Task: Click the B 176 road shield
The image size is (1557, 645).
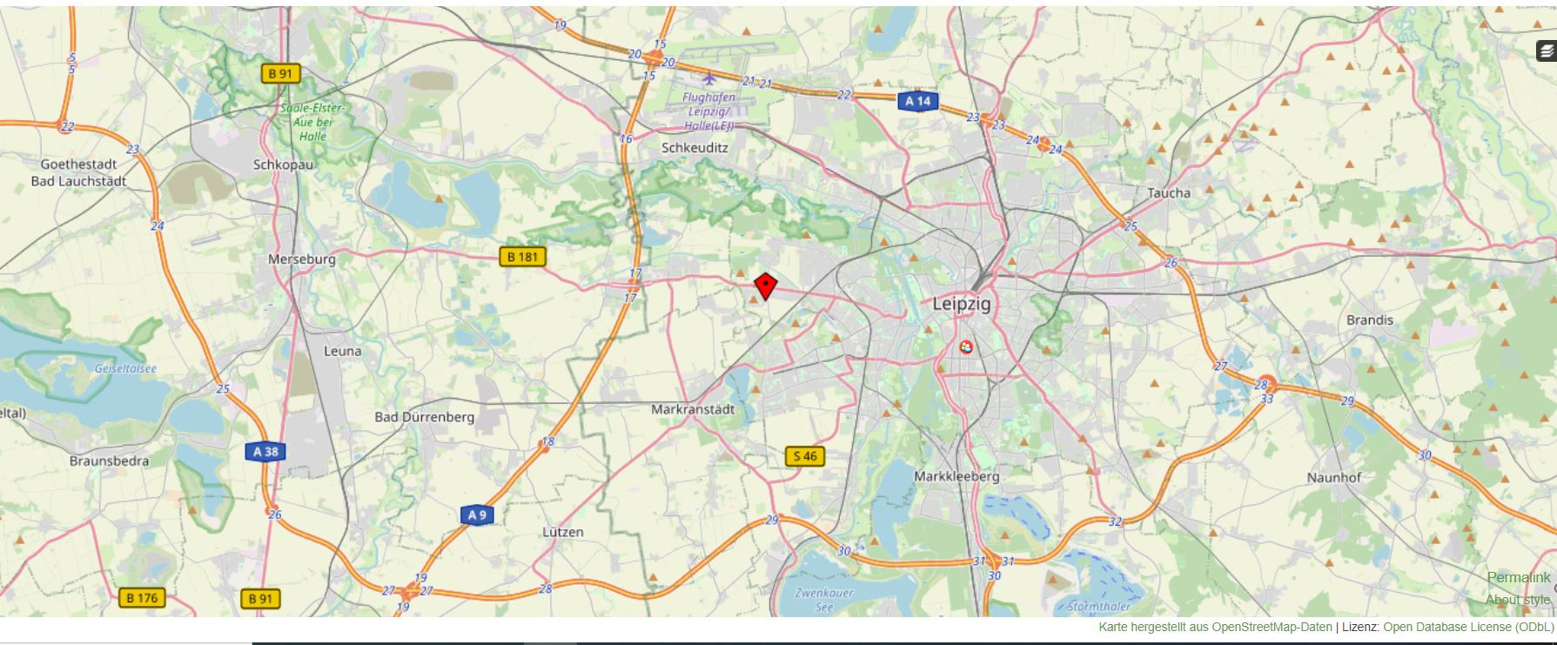Action: [142, 598]
